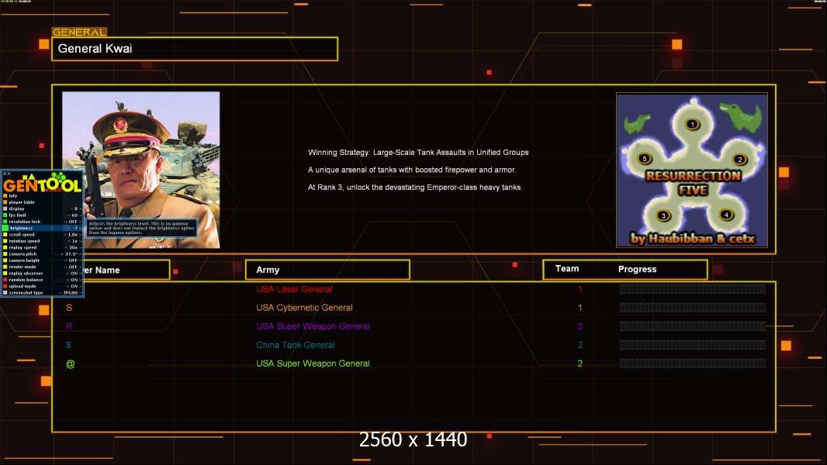Click the purple 'USA Super Weapon General' entry
The width and height of the screenshot is (827, 465).
(313, 326)
